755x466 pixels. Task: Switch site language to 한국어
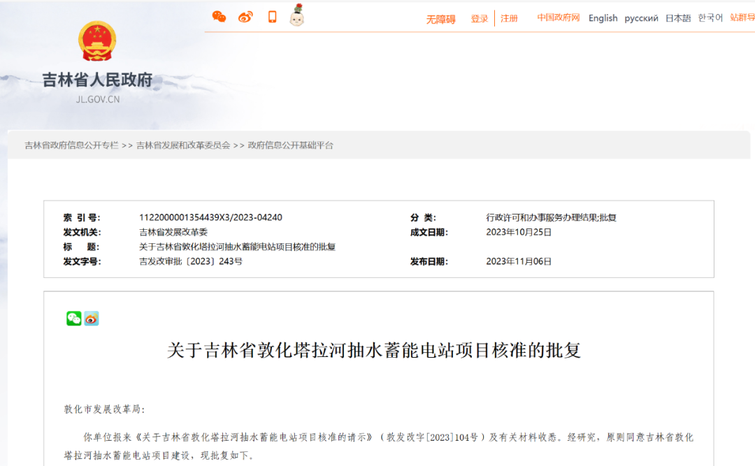710,18
